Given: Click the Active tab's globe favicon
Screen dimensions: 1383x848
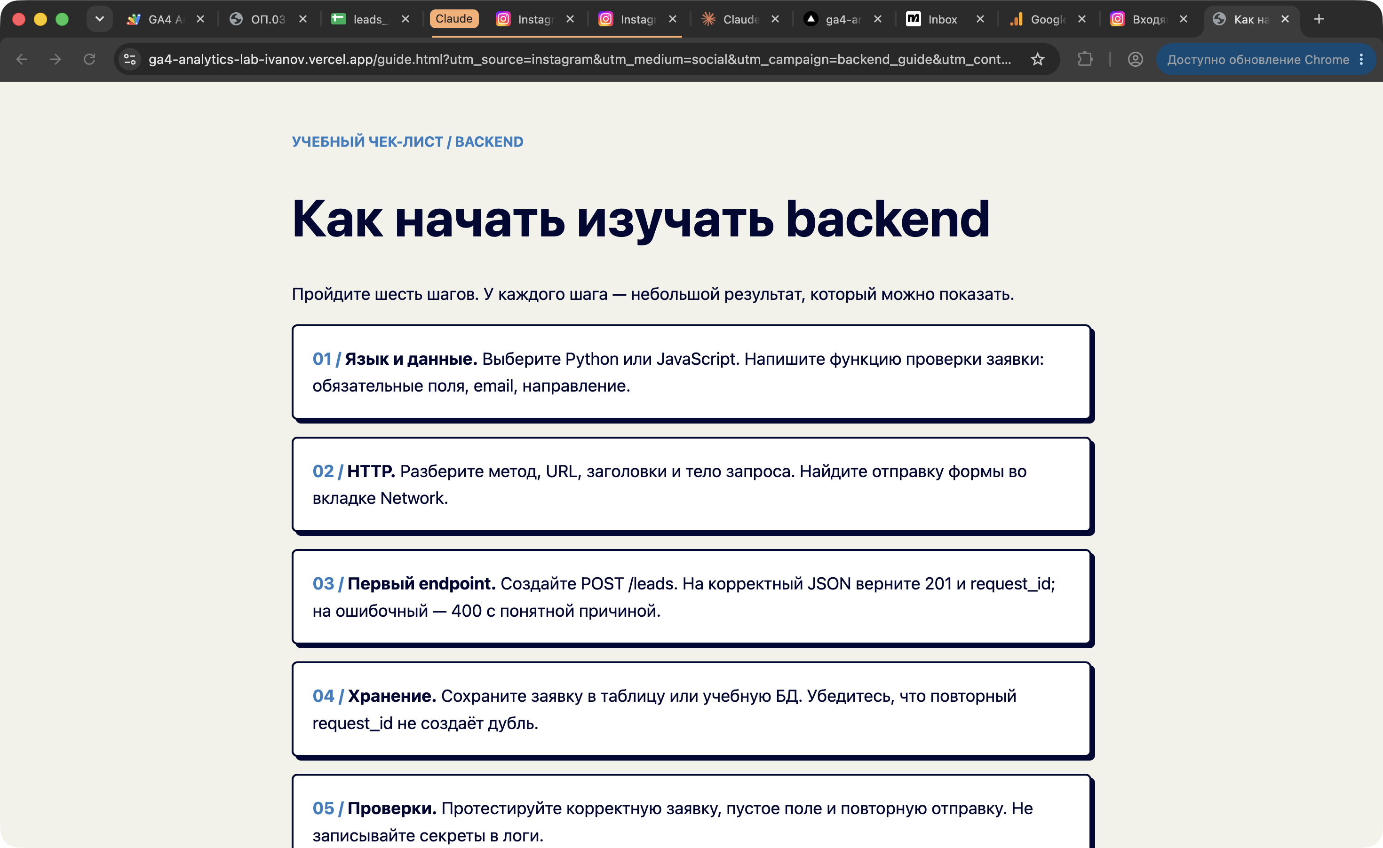Looking at the screenshot, I should [x=1219, y=19].
